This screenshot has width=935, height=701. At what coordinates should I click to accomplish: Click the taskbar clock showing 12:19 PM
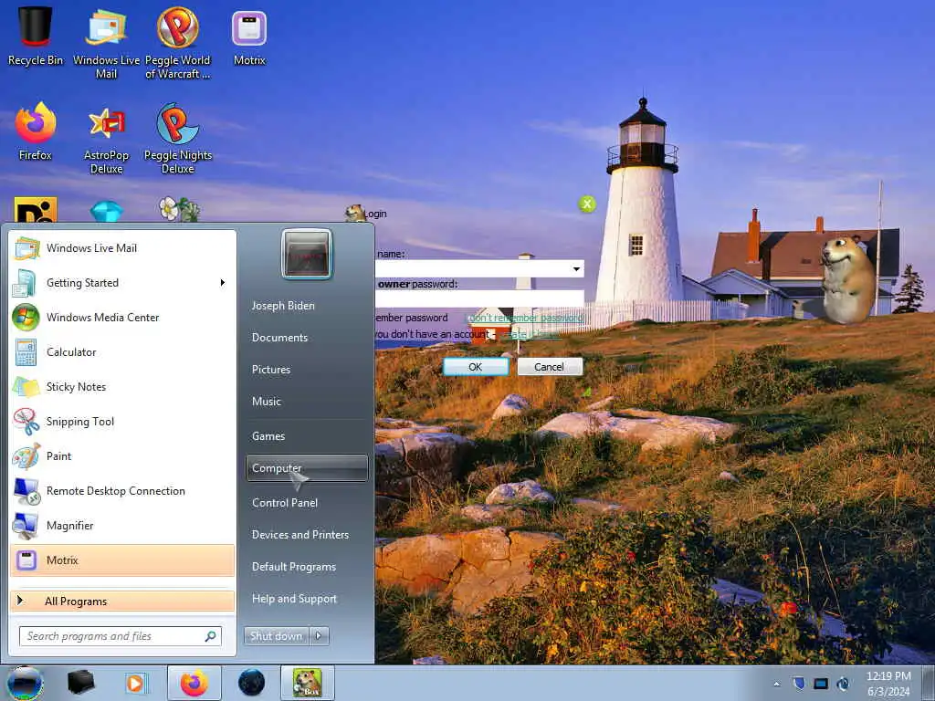[888, 684]
